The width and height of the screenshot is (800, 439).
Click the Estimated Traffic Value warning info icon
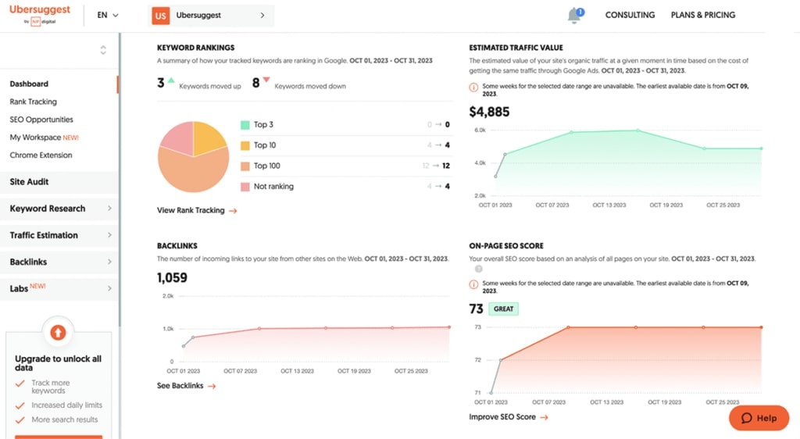pyautogui.click(x=473, y=87)
